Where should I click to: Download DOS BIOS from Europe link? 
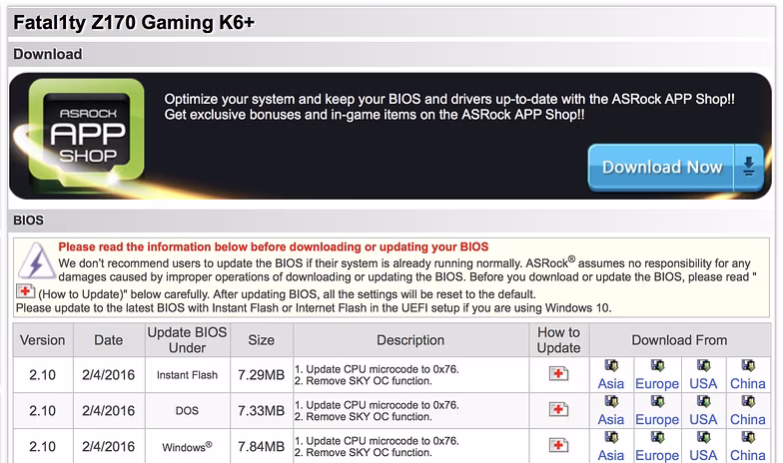[x=657, y=419]
